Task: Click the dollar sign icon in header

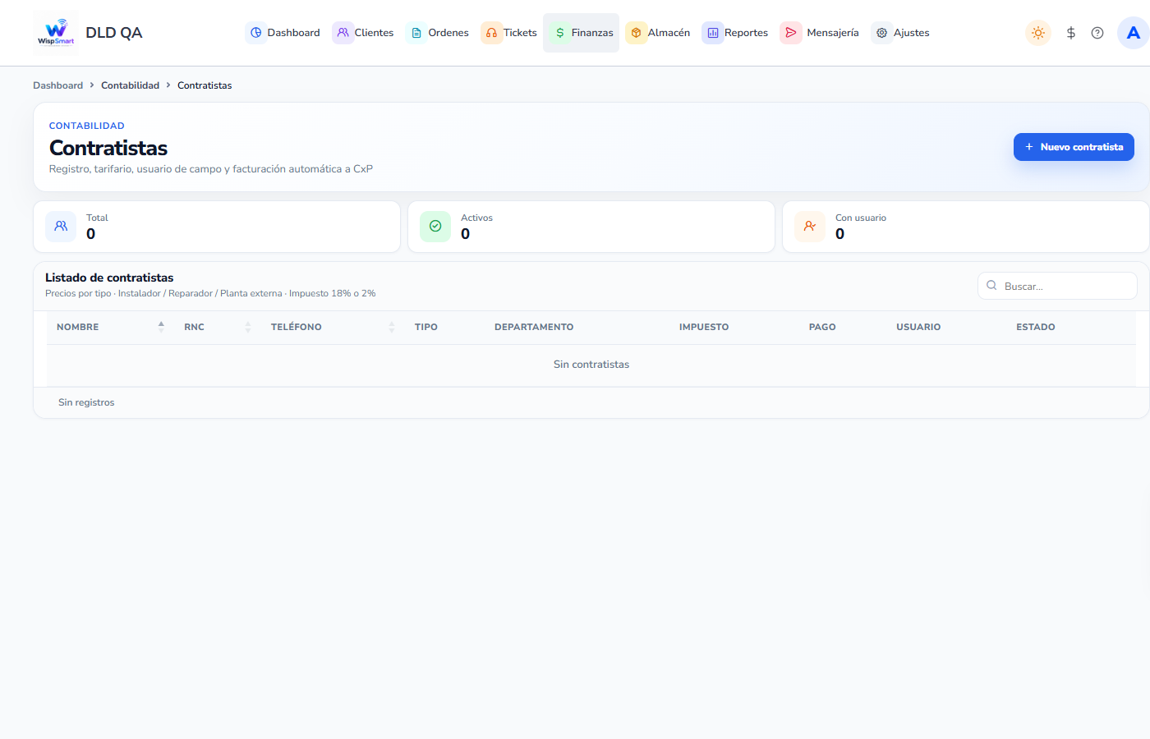Action: coord(1071,33)
